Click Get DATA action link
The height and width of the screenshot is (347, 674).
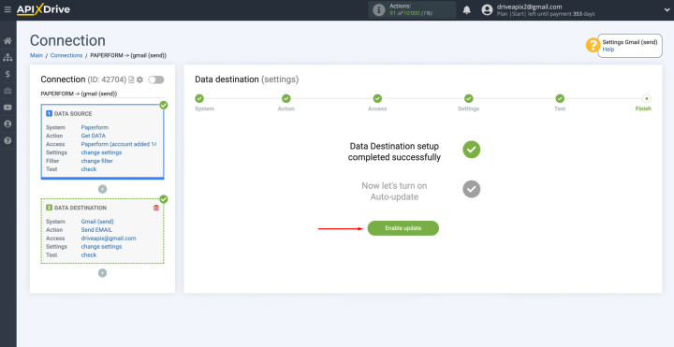click(x=94, y=136)
